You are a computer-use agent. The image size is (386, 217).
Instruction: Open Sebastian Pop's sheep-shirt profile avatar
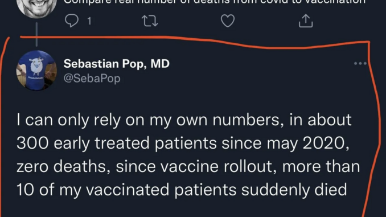click(x=36, y=71)
